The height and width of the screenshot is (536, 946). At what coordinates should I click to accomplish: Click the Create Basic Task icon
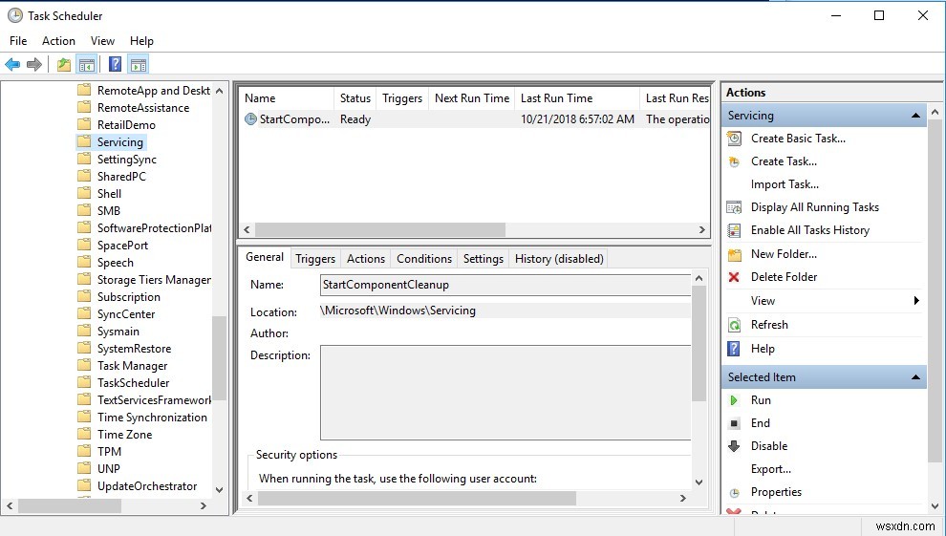(x=734, y=139)
